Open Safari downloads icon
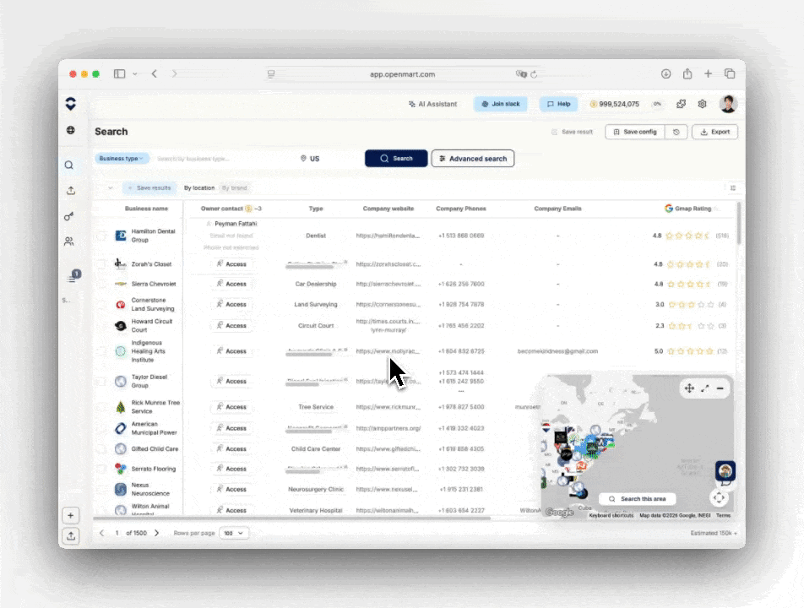This screenshot has width=804, height=608. [x=665, y=73]
